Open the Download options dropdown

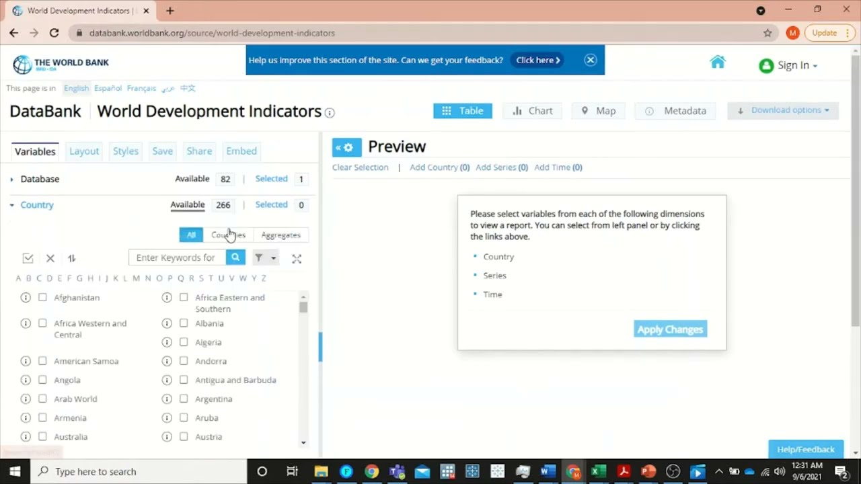coord(783,111)
